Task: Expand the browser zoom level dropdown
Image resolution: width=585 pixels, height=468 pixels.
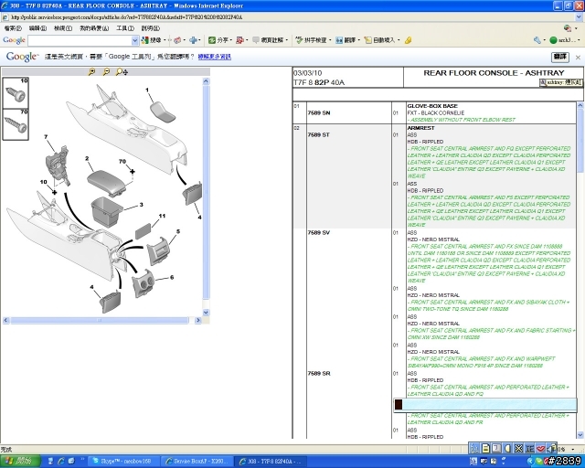Action: [x=573, y=450]
